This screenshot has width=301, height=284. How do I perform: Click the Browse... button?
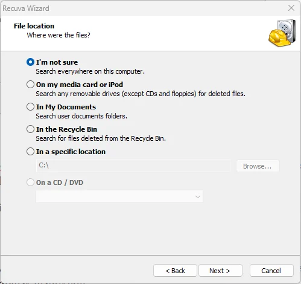click(258, 166)
